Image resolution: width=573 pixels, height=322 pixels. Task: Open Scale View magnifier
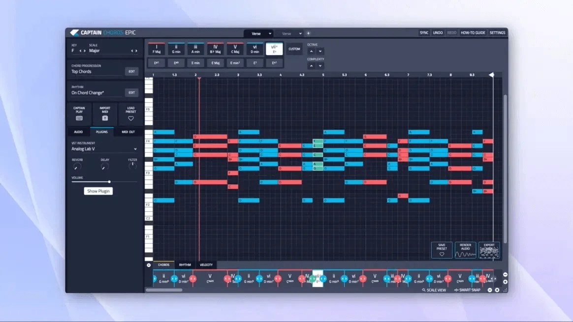pos(434,290)
